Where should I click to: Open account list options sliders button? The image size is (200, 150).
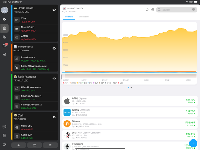point(50,145)
